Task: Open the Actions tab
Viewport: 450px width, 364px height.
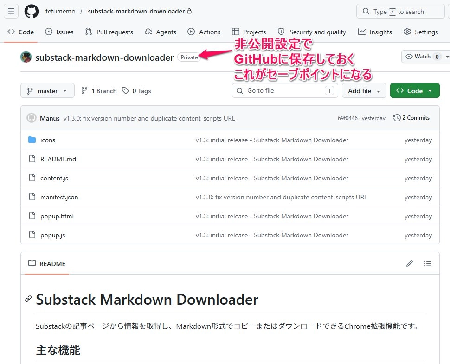Action: 204,32
